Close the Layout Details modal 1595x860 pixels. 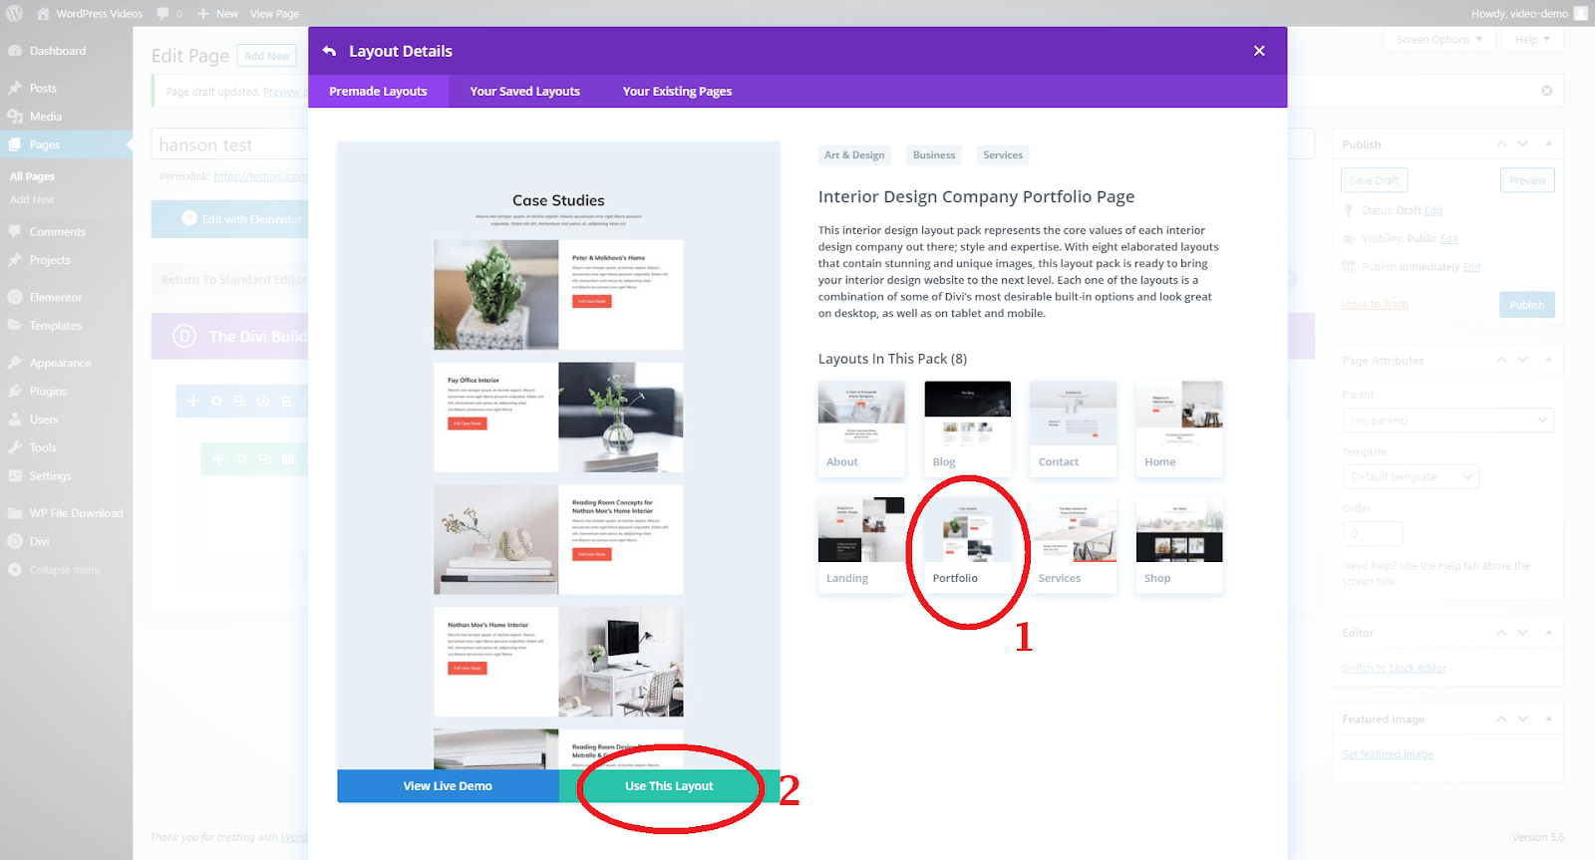pos(1259,51)
